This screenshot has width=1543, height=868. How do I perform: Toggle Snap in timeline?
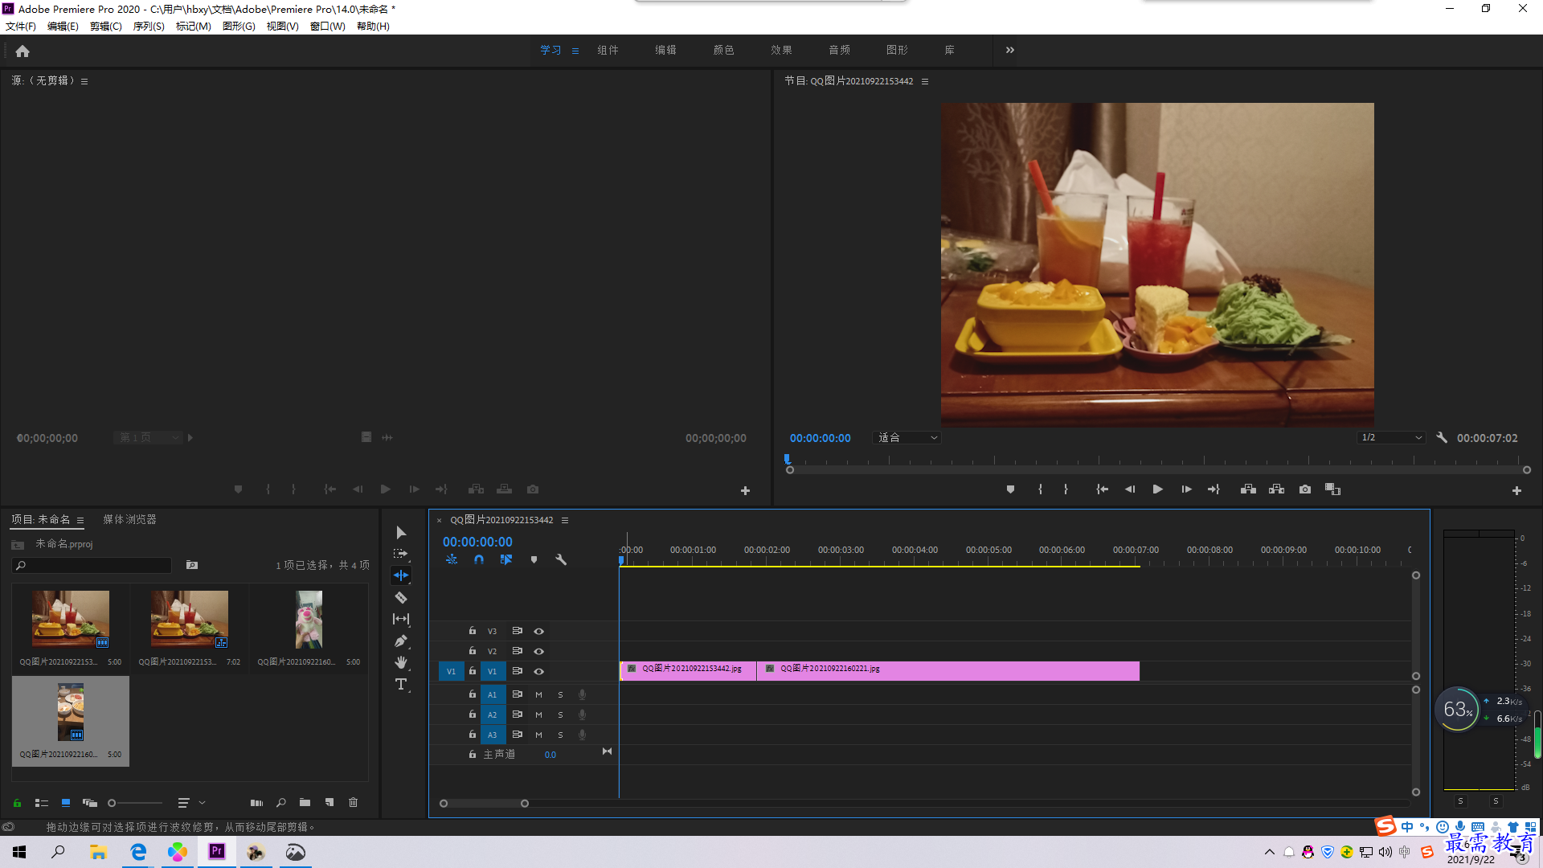pyautogui.click(x=479, y=559)
